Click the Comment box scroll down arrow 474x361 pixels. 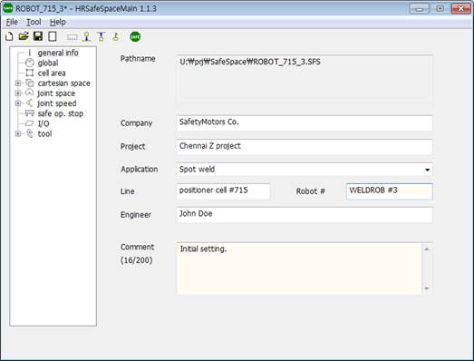point(427,288)
